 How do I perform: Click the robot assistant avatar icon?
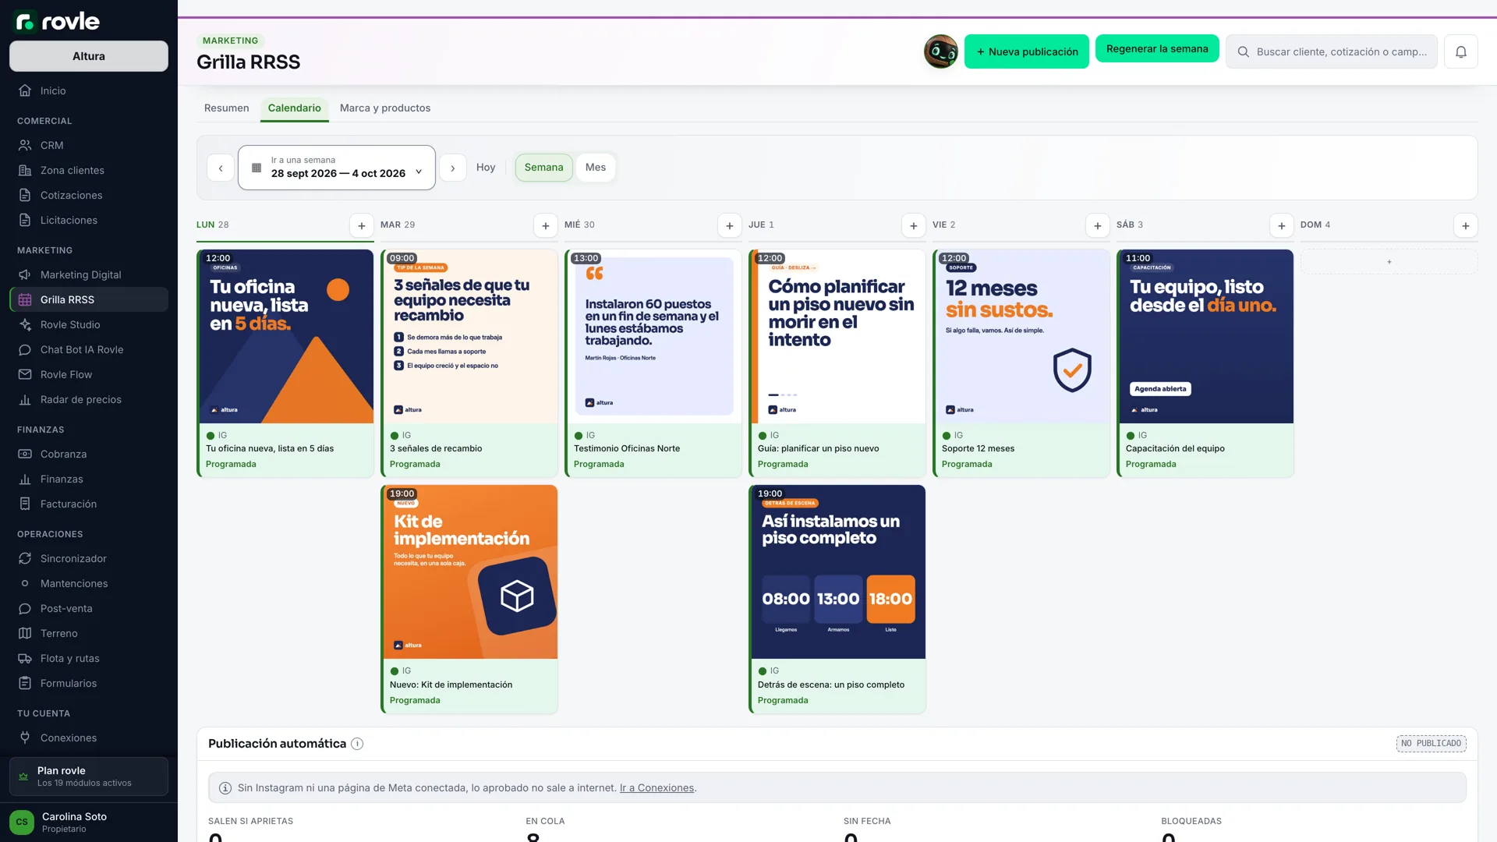(x=941, y=51)
